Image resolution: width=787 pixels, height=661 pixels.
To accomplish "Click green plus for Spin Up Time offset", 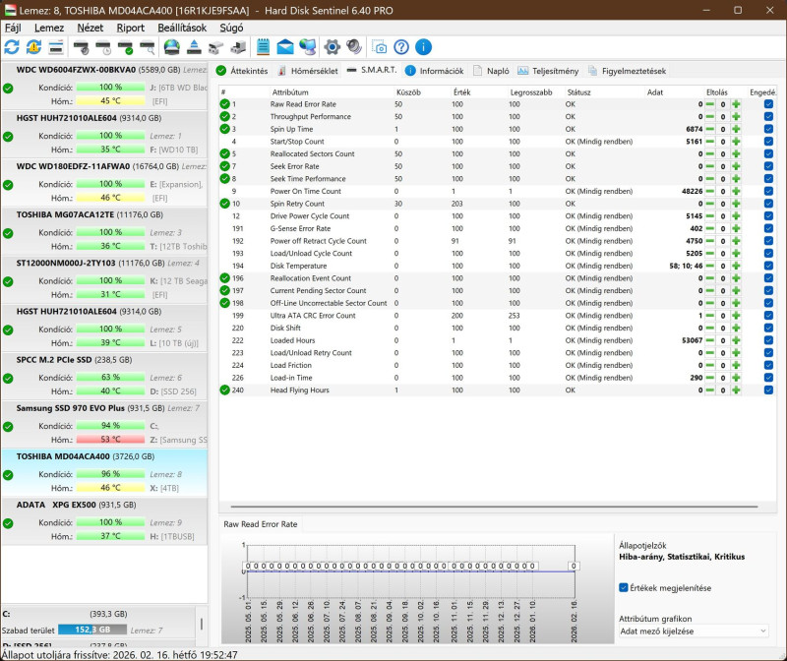I will 736,129.
